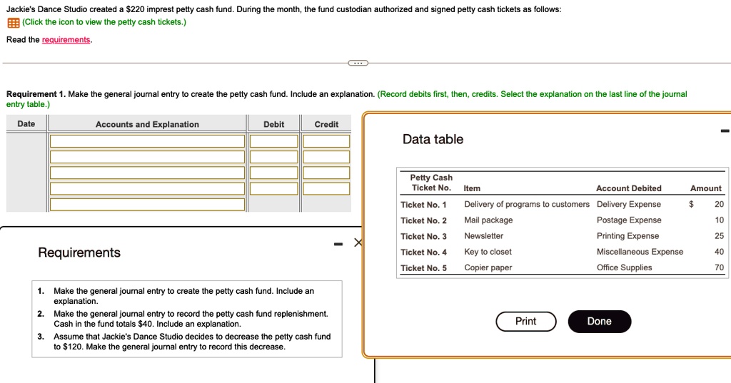
Task: Click the Done button
Action: (600, 322)
